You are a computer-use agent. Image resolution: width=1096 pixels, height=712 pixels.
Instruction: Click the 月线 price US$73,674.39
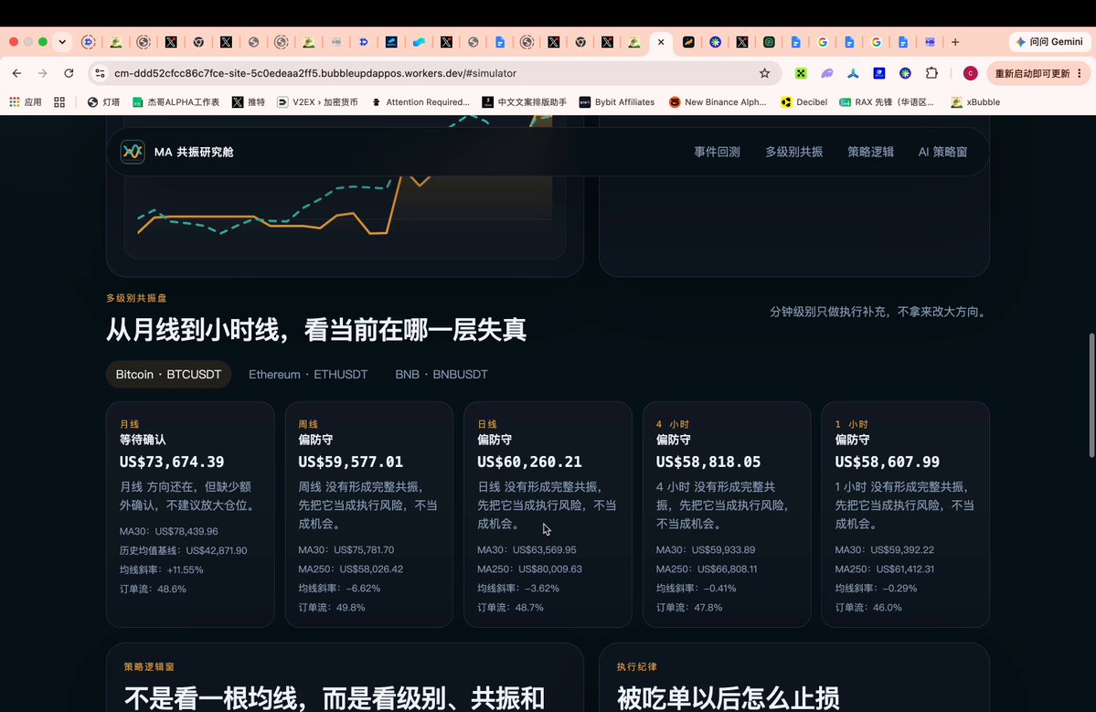click(172, 462)
